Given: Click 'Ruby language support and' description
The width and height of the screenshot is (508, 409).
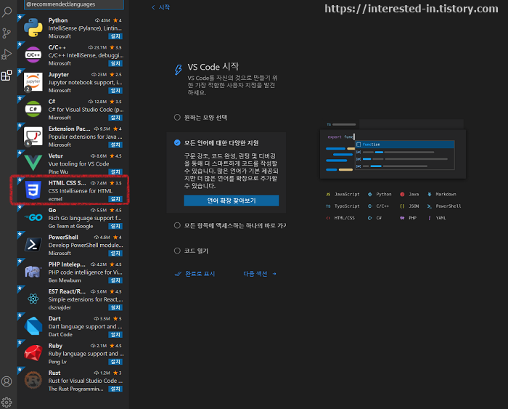Looking at the screenshot, I should (x=86, y=354).
